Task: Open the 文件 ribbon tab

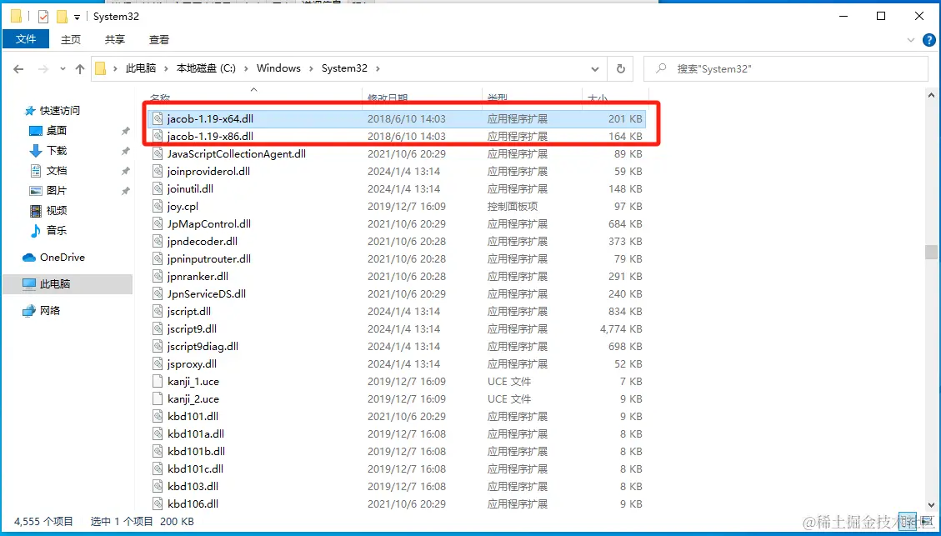Action: tap(26, 39)
